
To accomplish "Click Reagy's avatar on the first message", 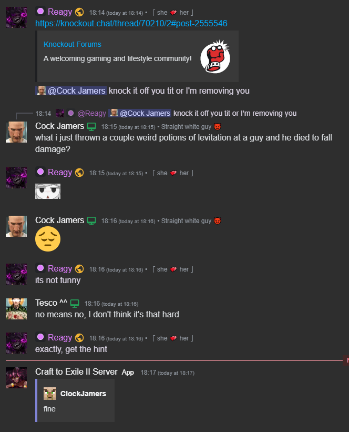I will coord(16,17).
